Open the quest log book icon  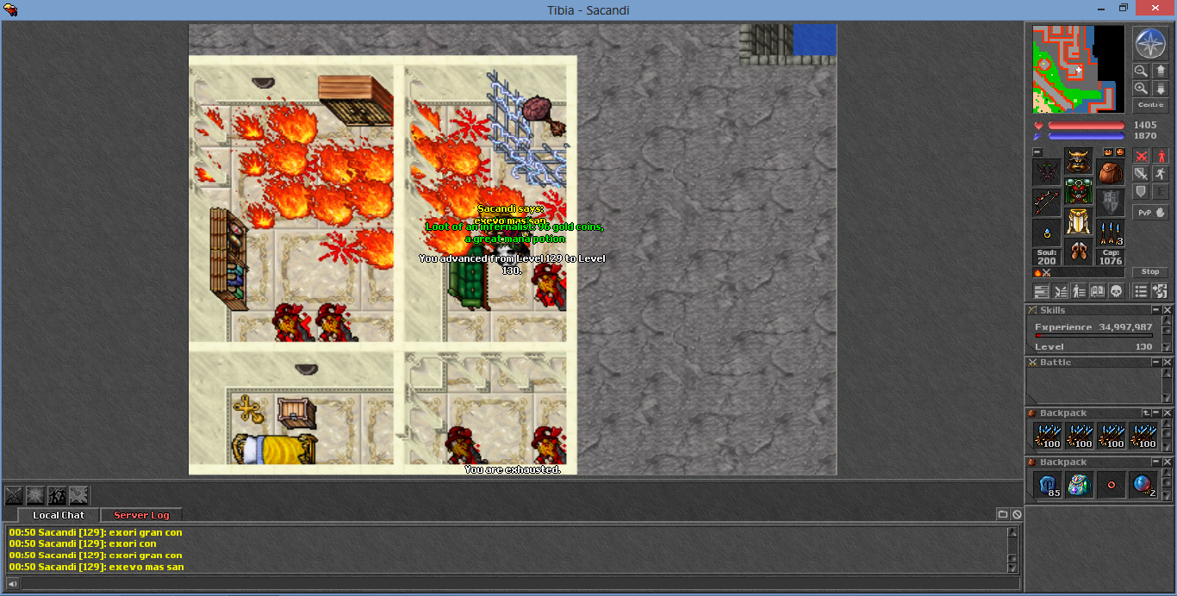tap(1098, 290)
